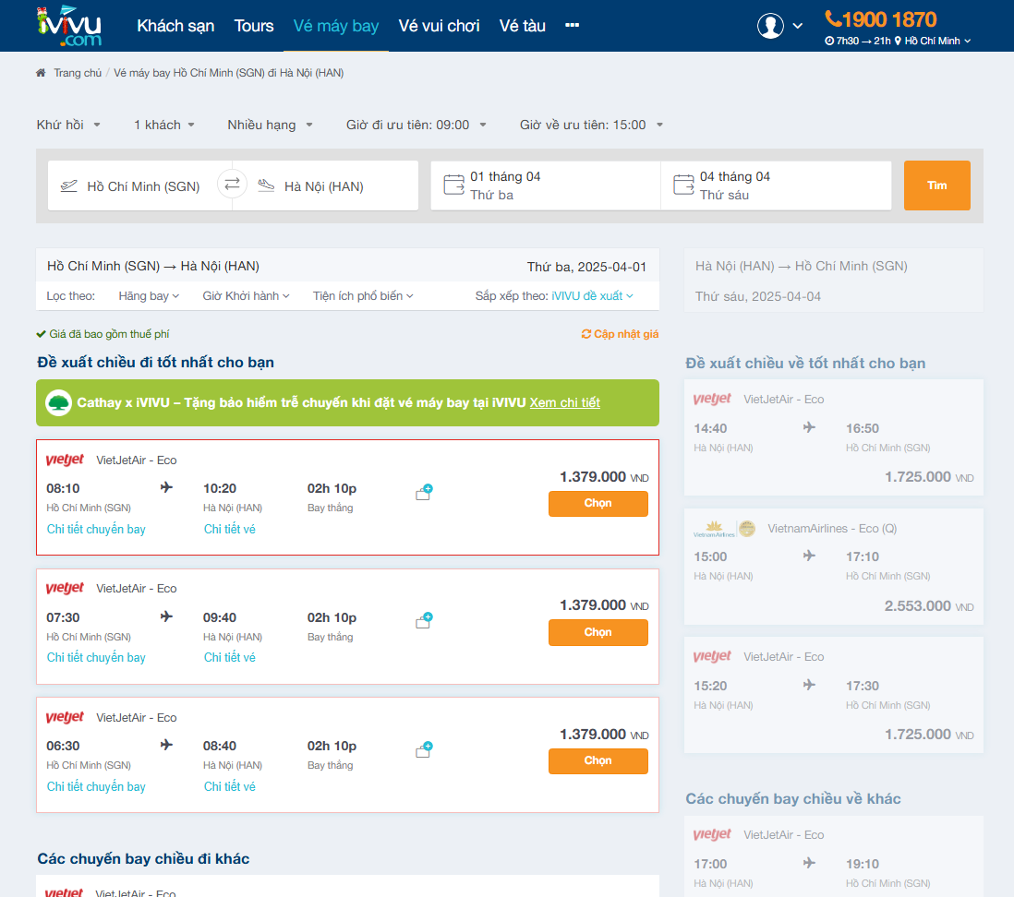Click the three-dot more menu icon
Screen dimensions: 1014x897
pyautogui.click(x=572, y=25)
